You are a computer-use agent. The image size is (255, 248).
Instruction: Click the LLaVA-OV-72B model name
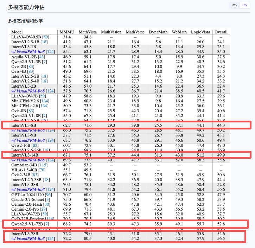point(26,214)
